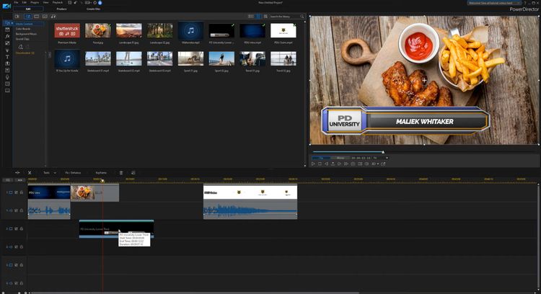Click the preview seek slider handle
Screen dimensions: 541x294
tap(383, 151)
